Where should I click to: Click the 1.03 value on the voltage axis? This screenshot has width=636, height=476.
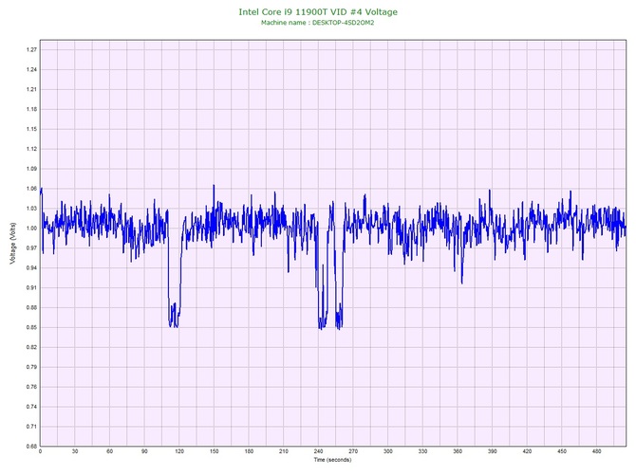coord(31,209)
